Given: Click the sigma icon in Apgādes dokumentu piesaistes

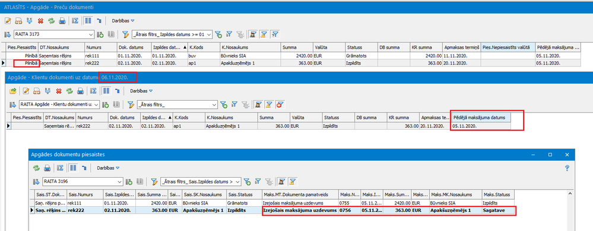Looking at the screenshot, I should click(x=61, y=168).
